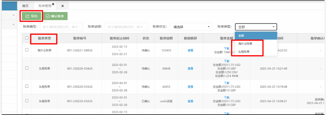Screen dimensions: 326x115
Task: Click 查看 for bill 001-230228-034US
Action: click(x=190, y=68)
